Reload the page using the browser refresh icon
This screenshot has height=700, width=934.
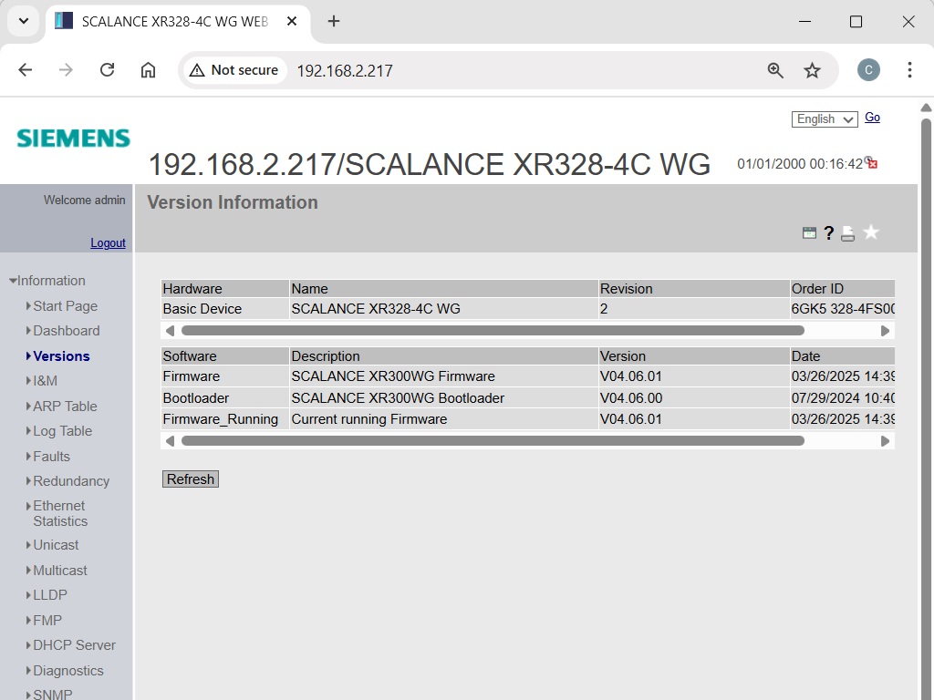107,70
